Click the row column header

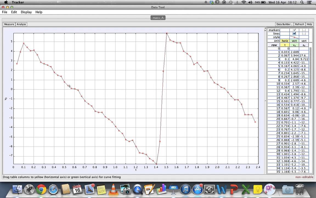pyautogui.click(x=274, y=45)
